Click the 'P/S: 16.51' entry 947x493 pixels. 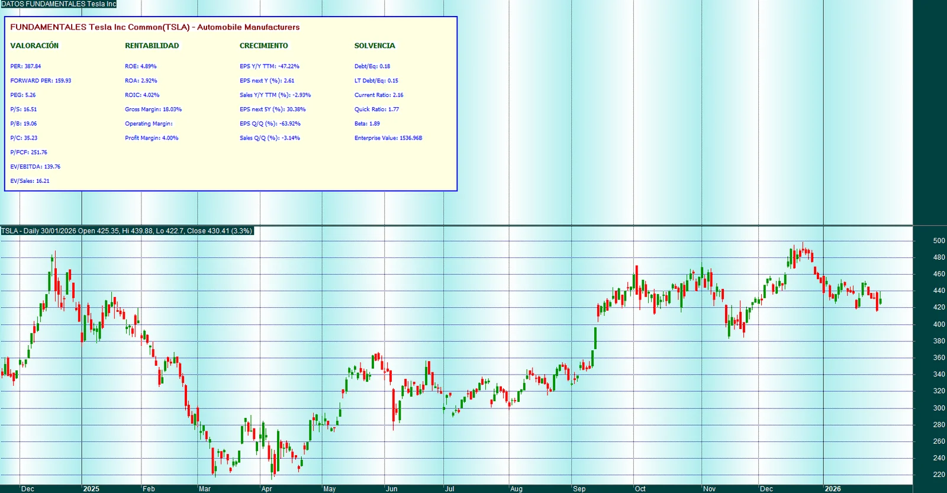24,109
